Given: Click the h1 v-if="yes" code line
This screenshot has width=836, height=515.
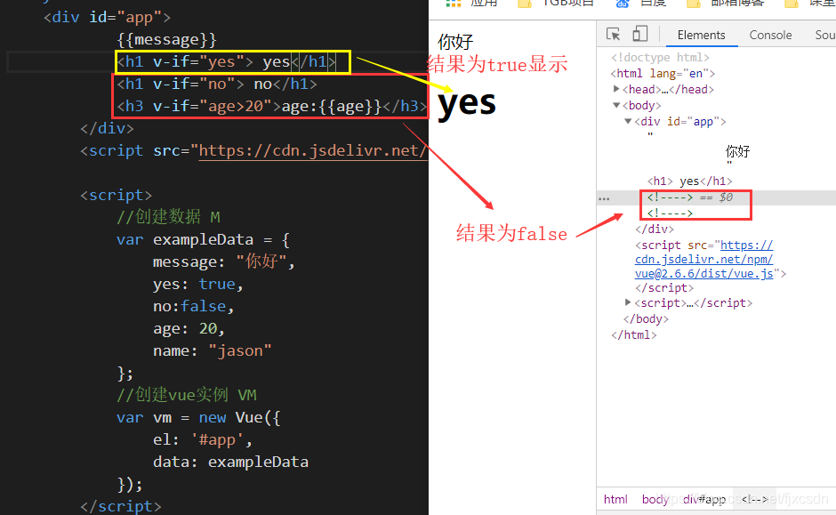Looking at the screenshot, I should click(226, 62).
